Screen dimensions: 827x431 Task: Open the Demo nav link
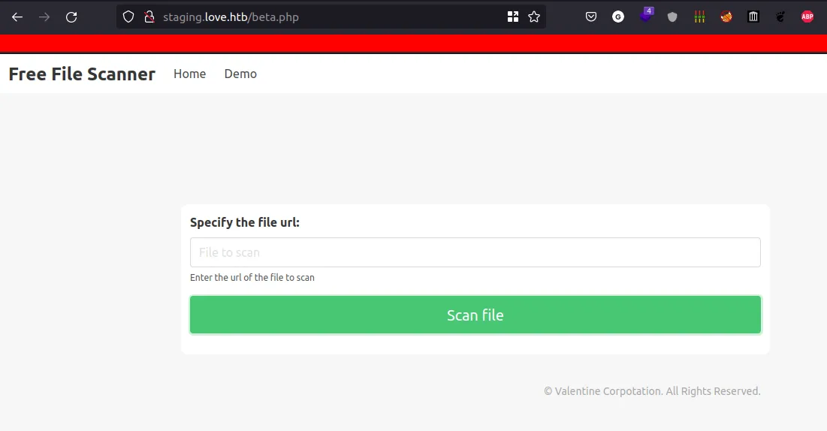(x=240, y=74)
